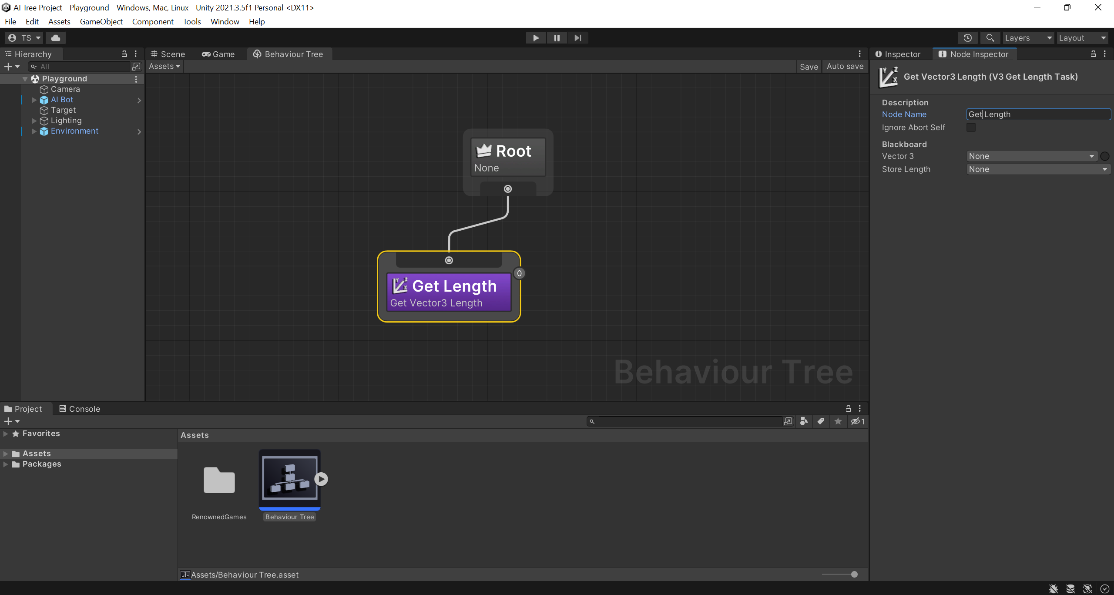Click the Step frame button
The width and height of the screenshot is (1114, 595).
click(577, 38)
